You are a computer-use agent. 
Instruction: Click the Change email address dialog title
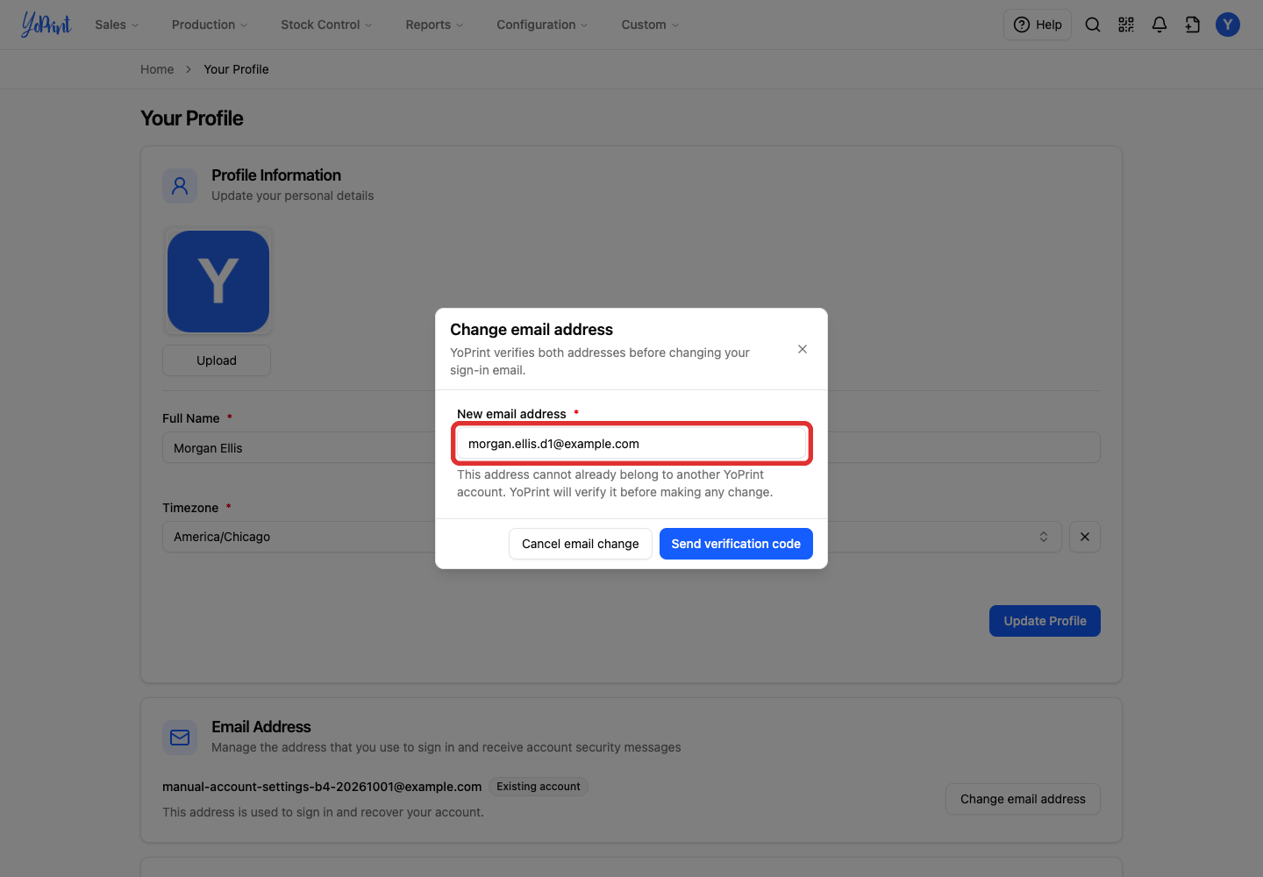pyautogui.click(x=532, y=330)
